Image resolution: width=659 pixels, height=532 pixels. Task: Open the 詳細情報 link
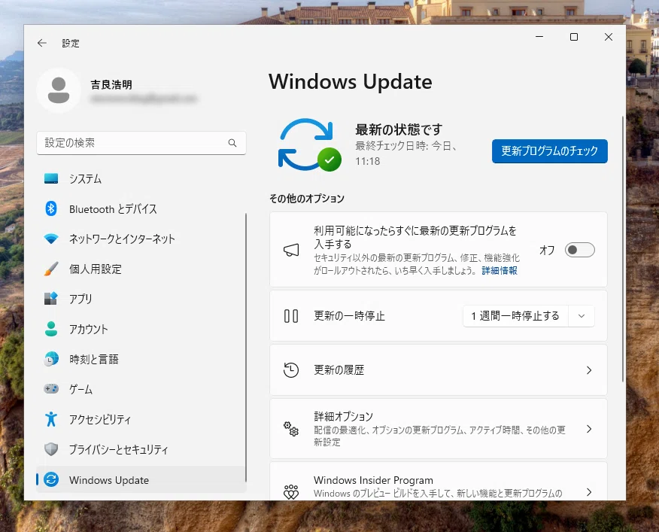click(500, 271)
